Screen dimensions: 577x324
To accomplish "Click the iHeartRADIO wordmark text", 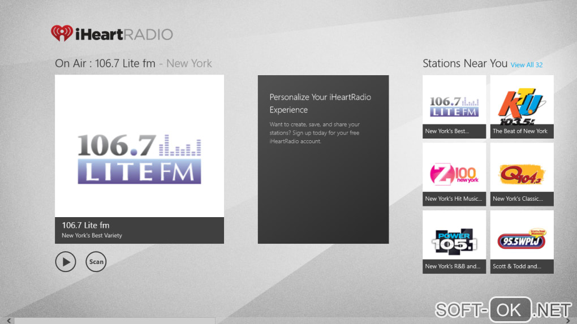I will point(124,34).
